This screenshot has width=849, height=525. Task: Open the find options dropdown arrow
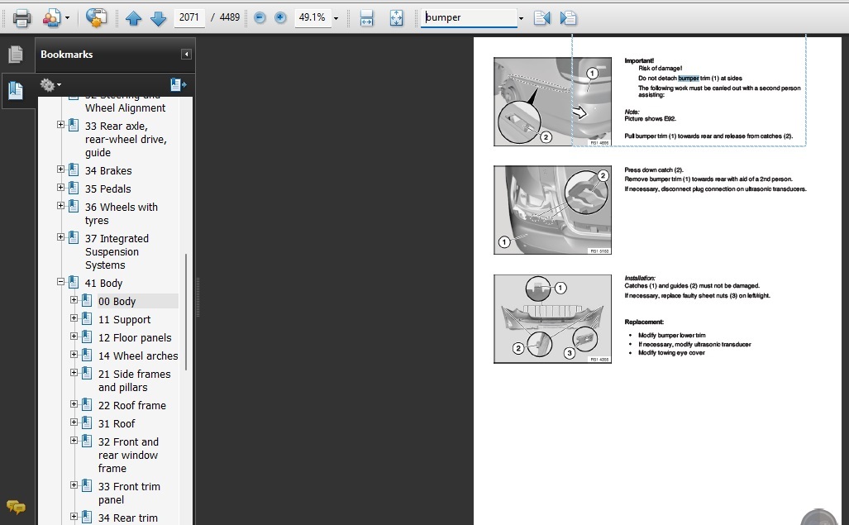(x=521, y=18)
